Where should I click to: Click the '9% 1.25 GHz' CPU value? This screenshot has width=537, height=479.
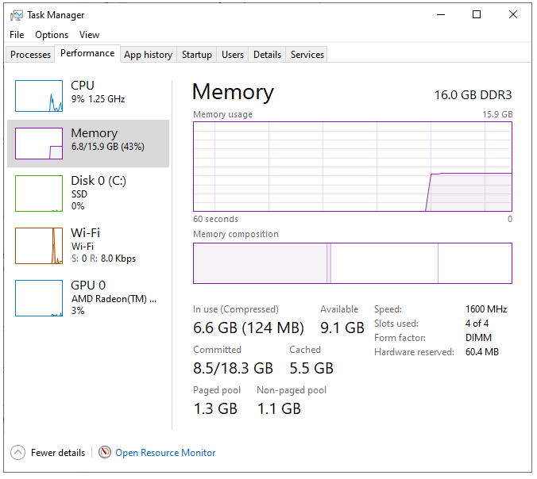click(x=98, y=99)
